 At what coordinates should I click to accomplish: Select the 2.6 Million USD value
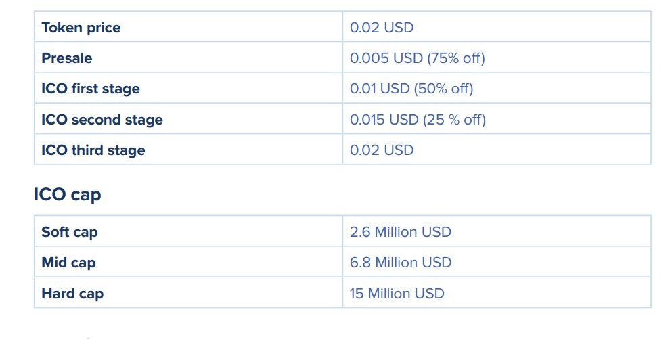click(x=400, y=232)
